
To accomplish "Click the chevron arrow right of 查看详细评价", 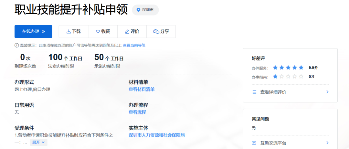I will pos(327,92).
